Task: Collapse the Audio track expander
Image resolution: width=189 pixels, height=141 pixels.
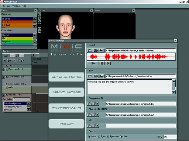Action: (7, 87)
